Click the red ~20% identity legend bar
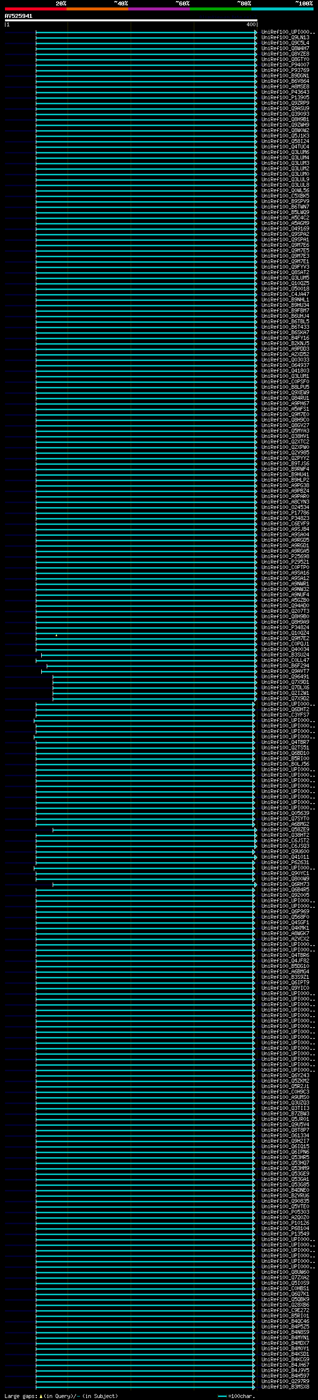 [35, 9]
